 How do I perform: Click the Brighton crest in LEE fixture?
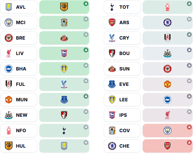pos(167,100)
